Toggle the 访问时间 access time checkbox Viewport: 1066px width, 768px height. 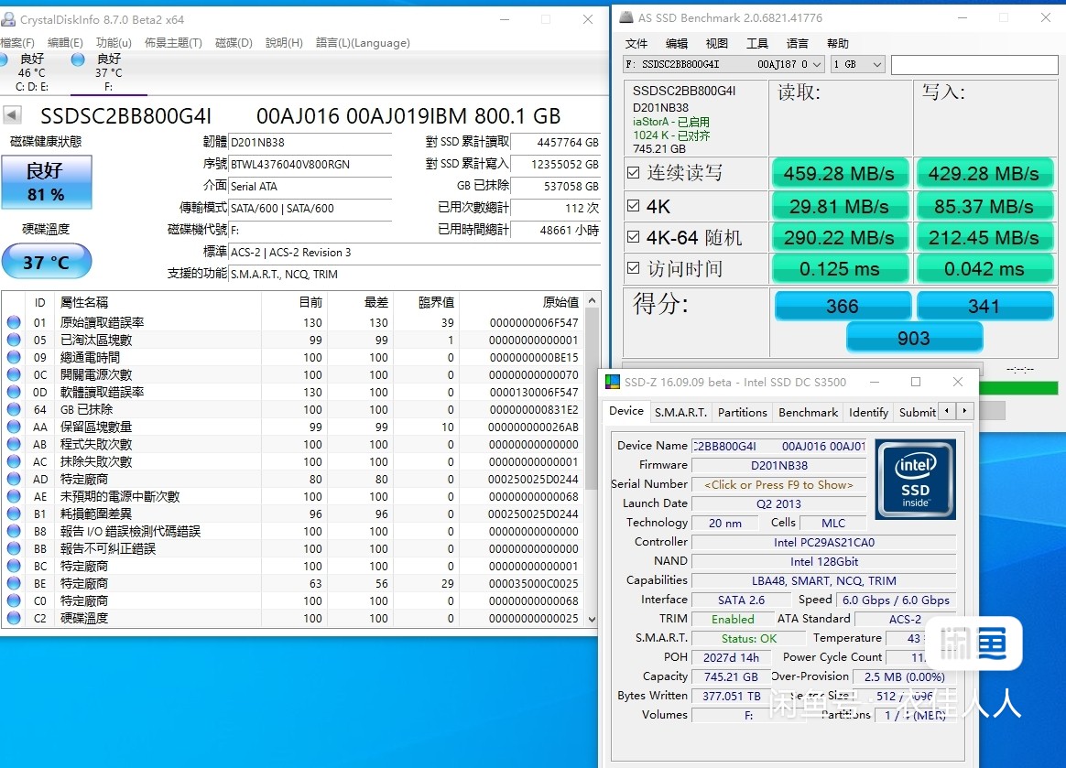click(x=633, y=268)
